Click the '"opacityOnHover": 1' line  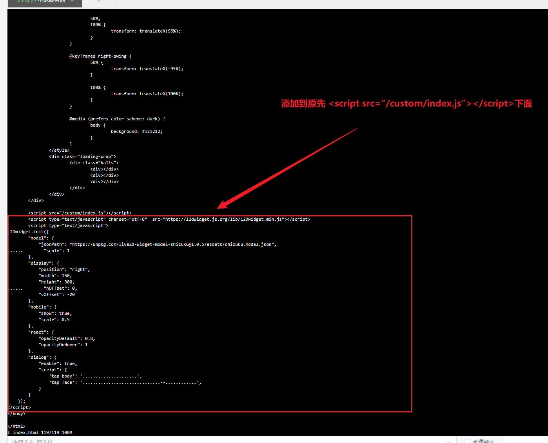point(63,345)
